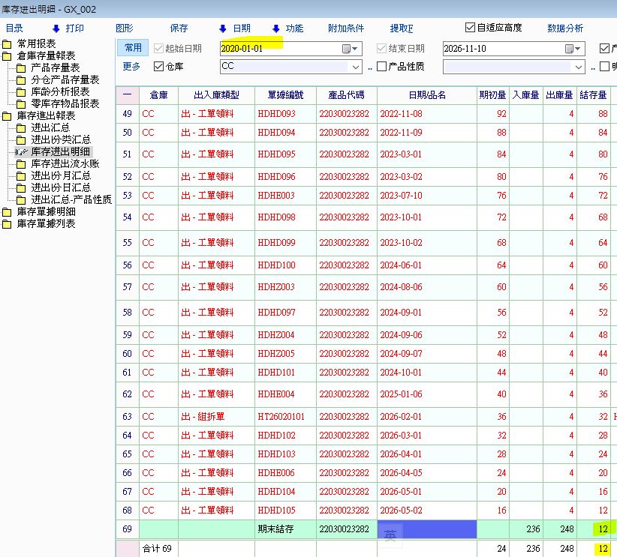Click the folder icon next to 常用报表
The image size is (617, 557).
click(8, 44)
